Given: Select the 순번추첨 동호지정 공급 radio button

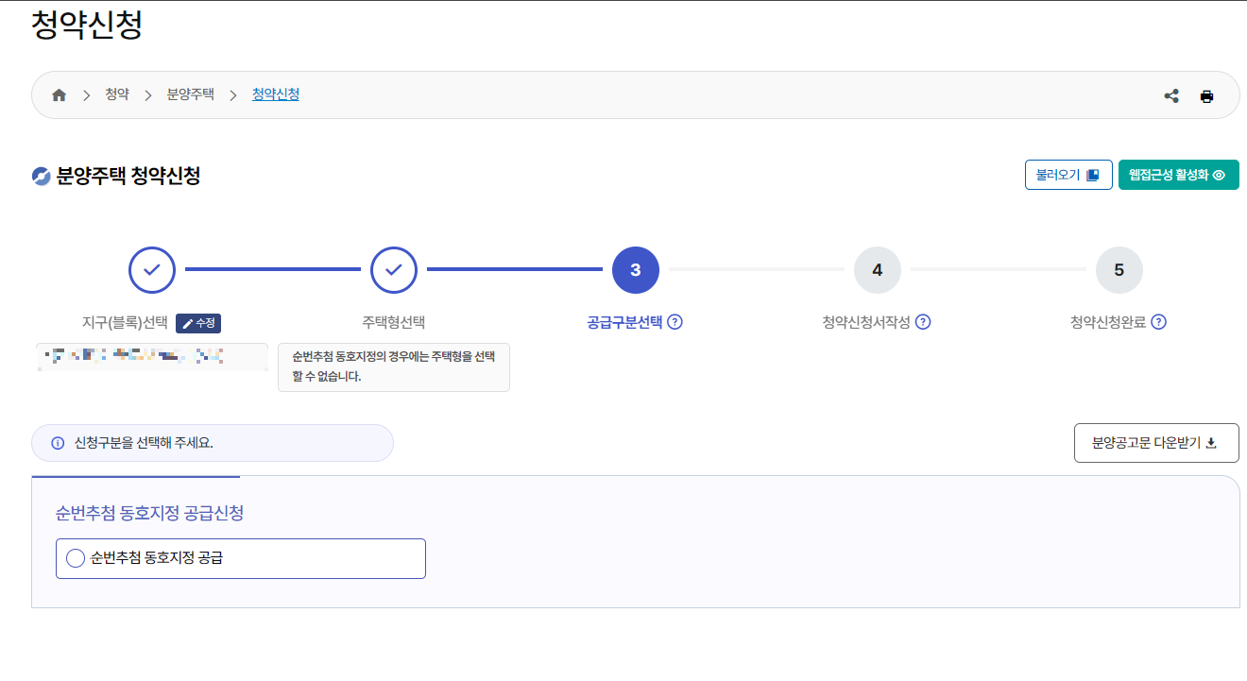Looking at the screenshot, I should click(76, 557).
